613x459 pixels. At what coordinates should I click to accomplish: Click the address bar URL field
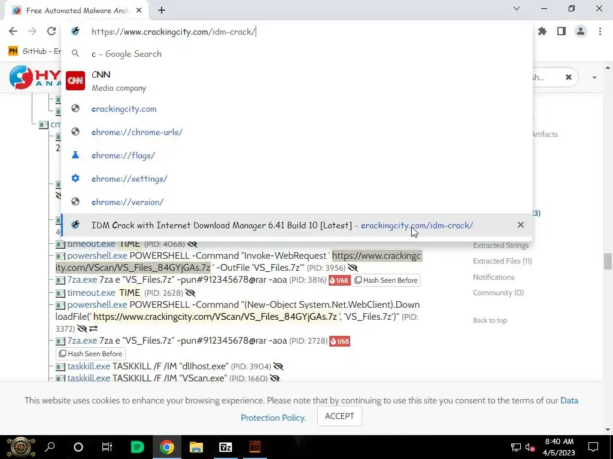(x=297, y=32)
